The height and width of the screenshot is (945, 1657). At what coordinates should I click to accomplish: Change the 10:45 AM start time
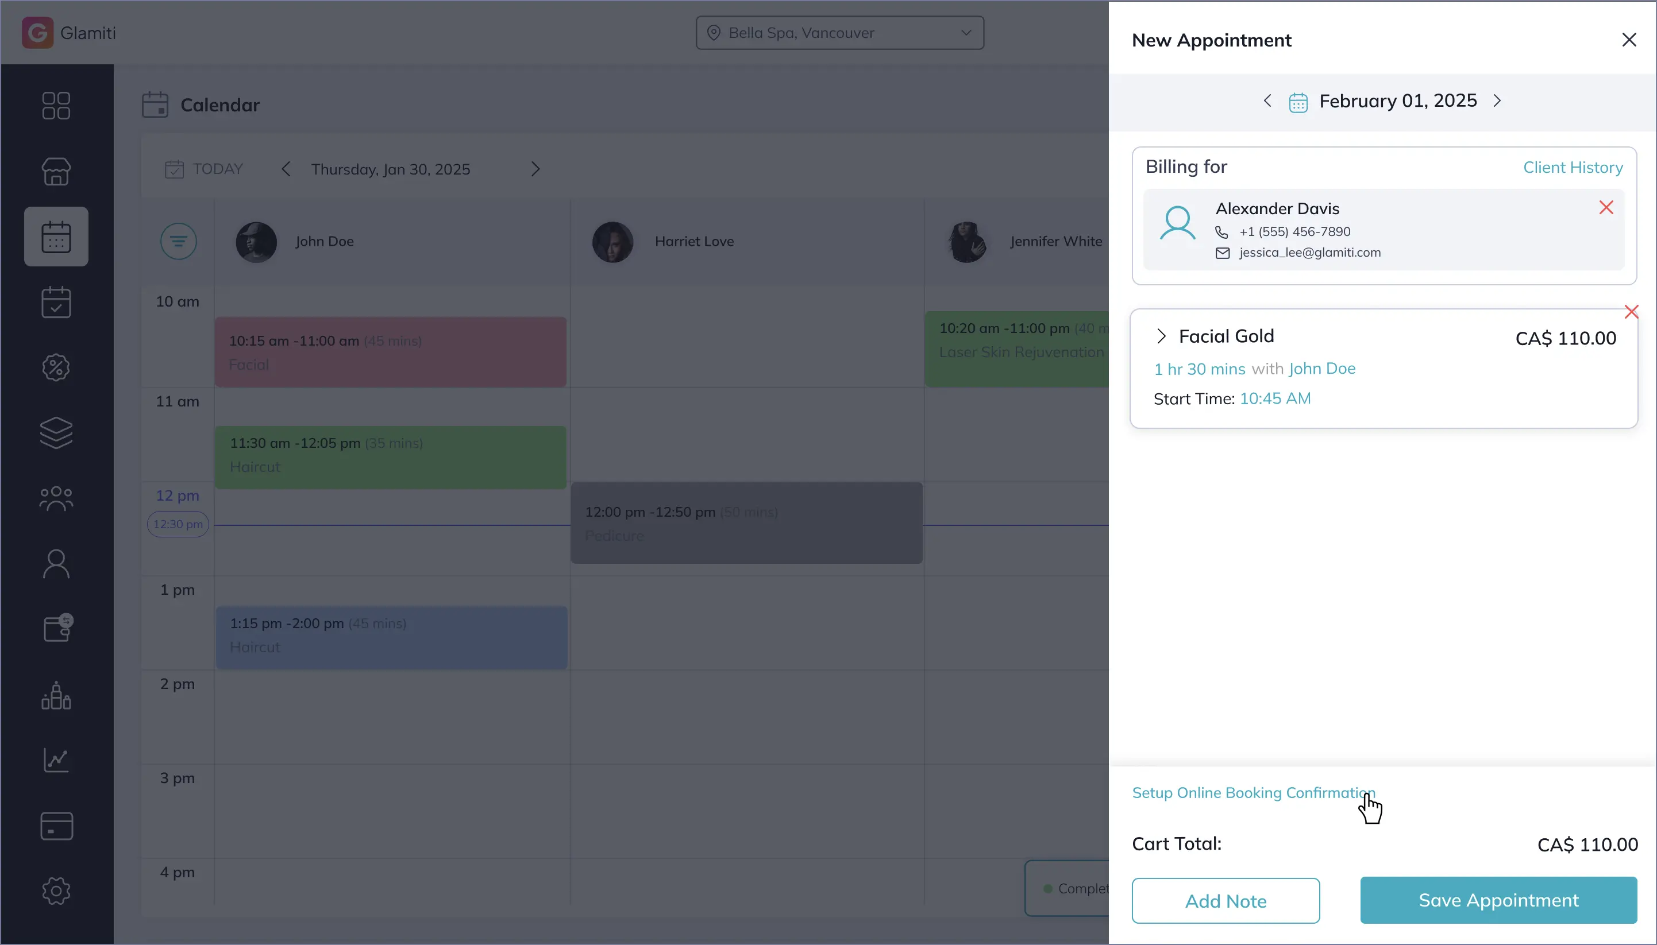(1274, 398)
